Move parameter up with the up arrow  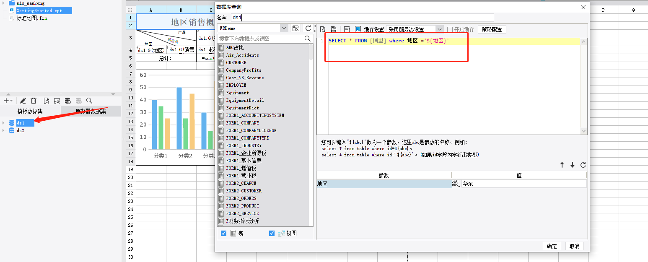(562, 165)
